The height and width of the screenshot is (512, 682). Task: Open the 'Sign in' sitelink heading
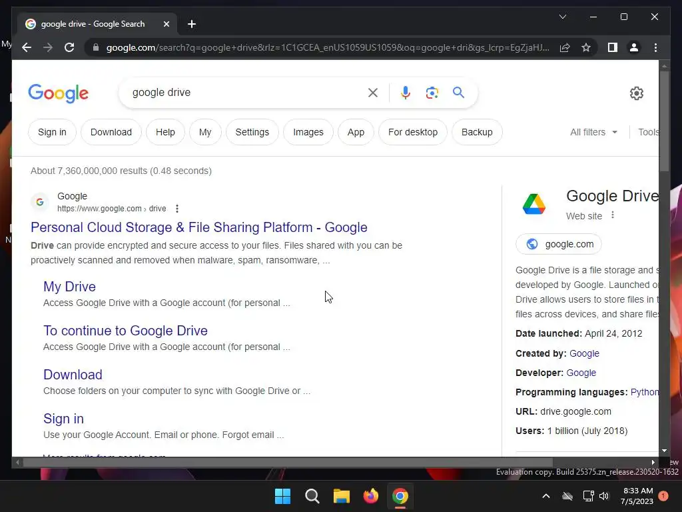coord(63,419)
